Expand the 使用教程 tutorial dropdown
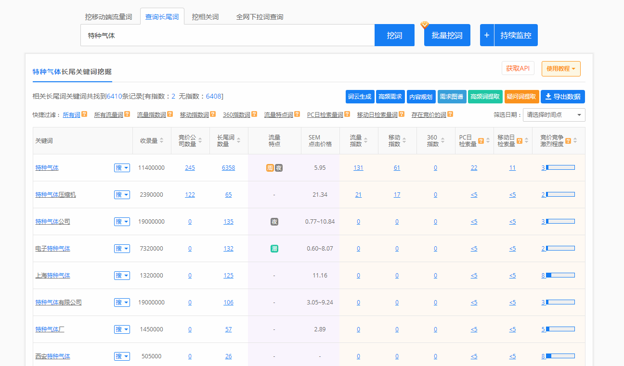Viewport: 624px width, 366px height. 562,69
